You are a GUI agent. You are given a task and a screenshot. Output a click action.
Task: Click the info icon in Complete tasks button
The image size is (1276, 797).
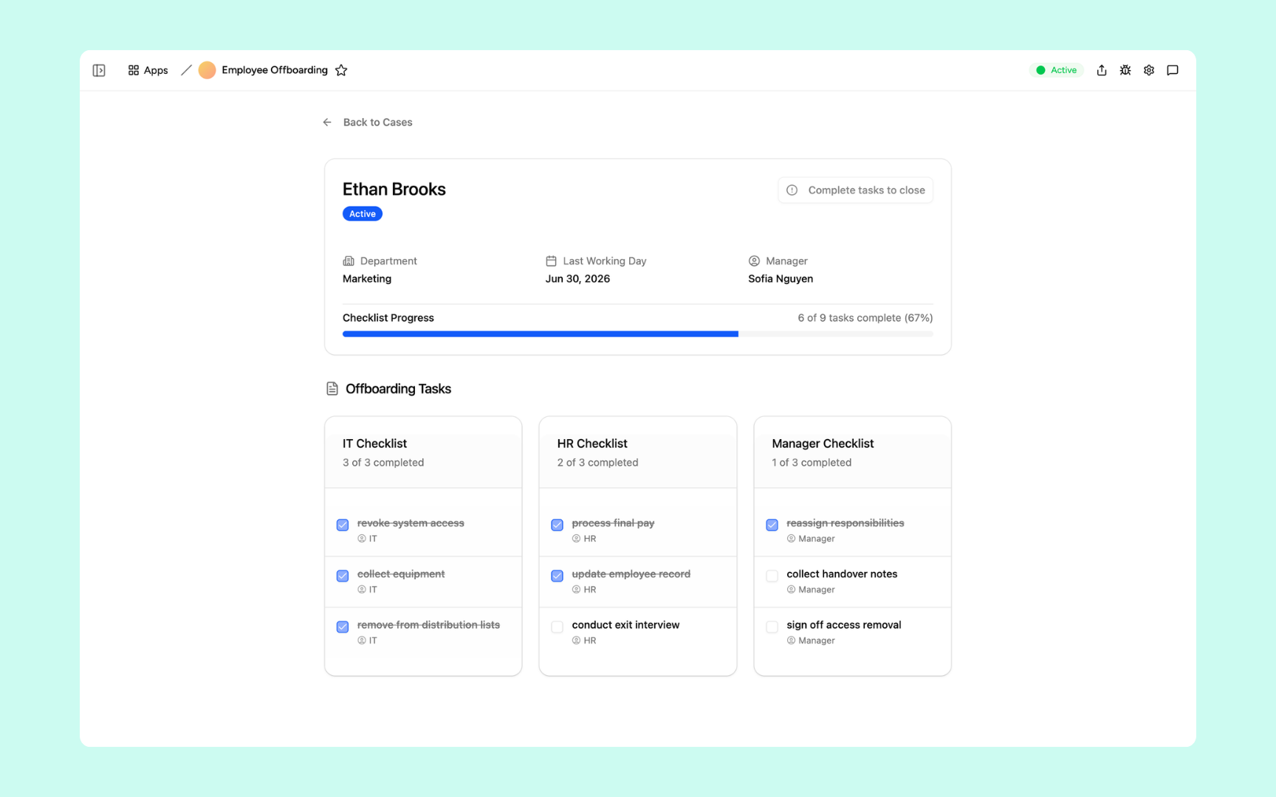792,190
